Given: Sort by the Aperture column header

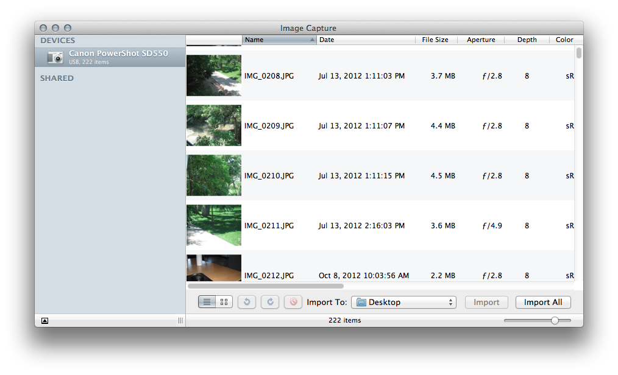Looking at the screenshot, I should [481, 40].
